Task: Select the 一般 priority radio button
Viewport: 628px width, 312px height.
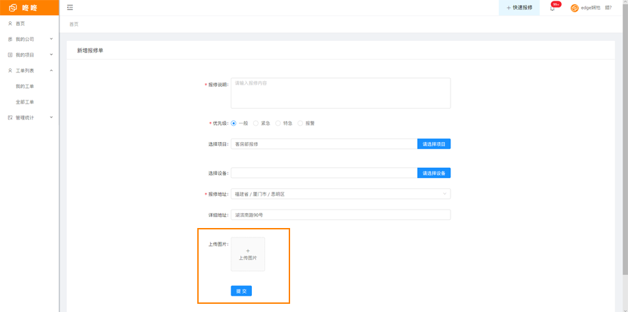Action: [x=233, y=124]
